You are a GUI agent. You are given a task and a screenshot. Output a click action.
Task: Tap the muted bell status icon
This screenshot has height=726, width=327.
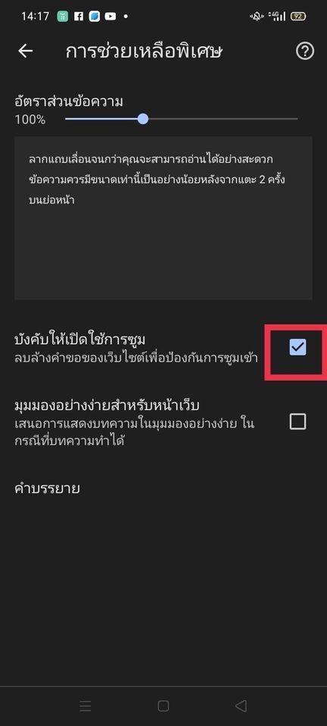pos(256,17)
